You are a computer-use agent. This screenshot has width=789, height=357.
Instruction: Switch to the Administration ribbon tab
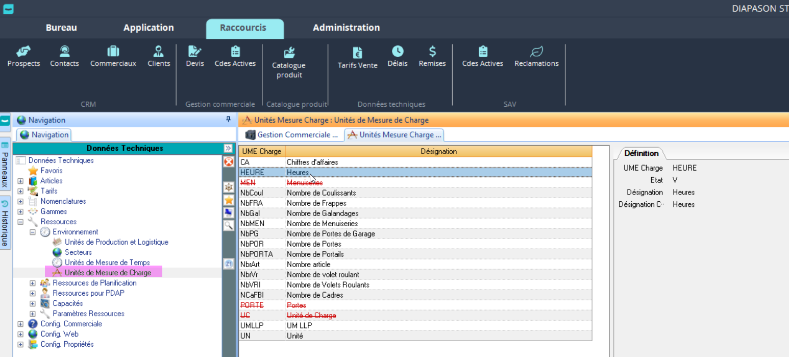tap(346, 28)
